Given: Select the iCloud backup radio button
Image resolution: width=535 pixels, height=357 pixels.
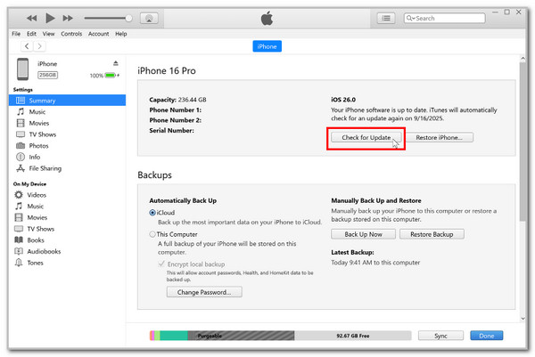Looking at the screenshot, I should point(152,213).
